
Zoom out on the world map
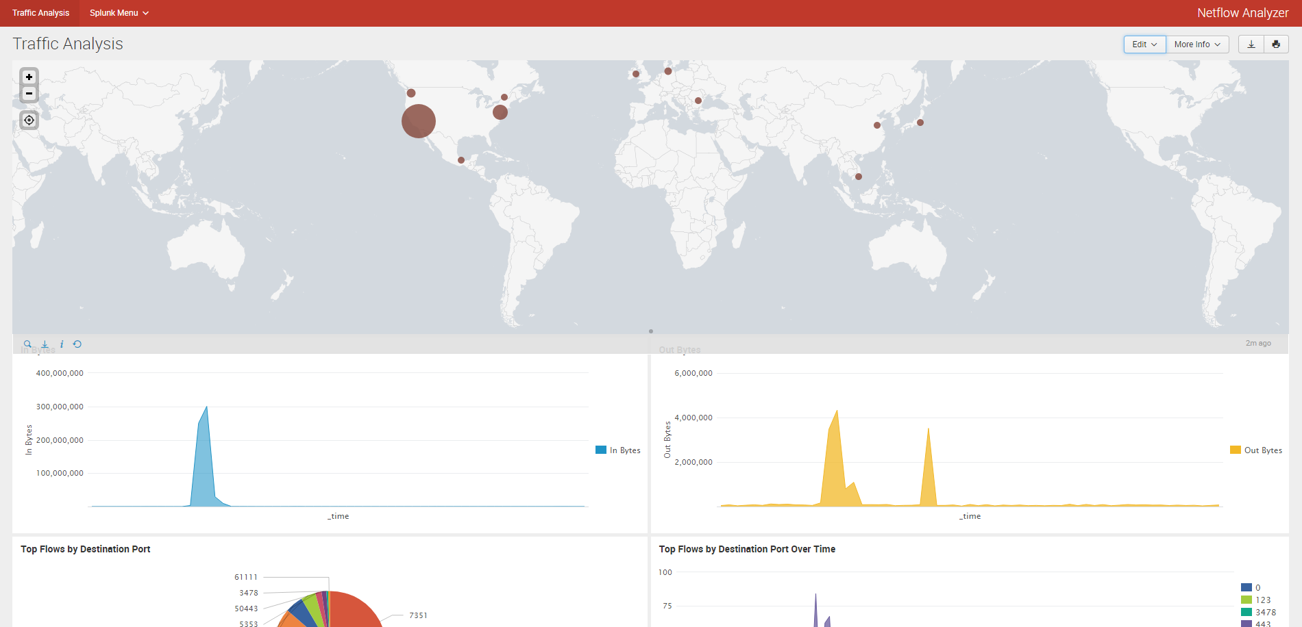pyautogui.click(x=29, y=94)
